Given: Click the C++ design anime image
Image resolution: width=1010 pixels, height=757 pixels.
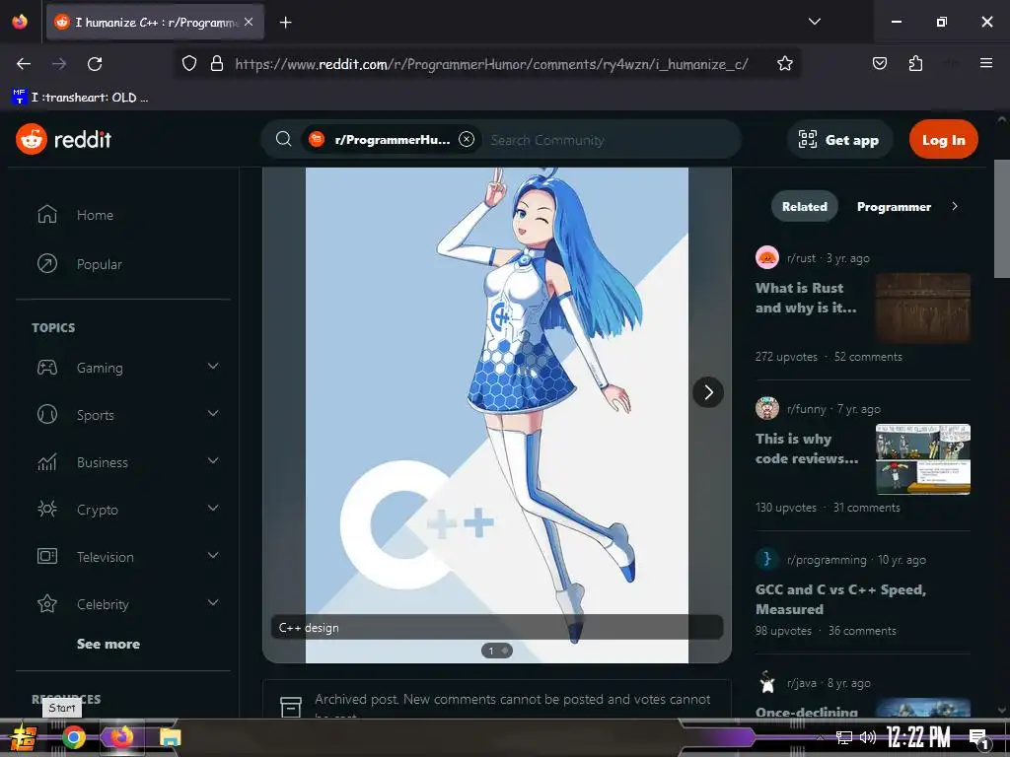Looking at the screenshot, I should pyautogui.click(x=497, y=415).
